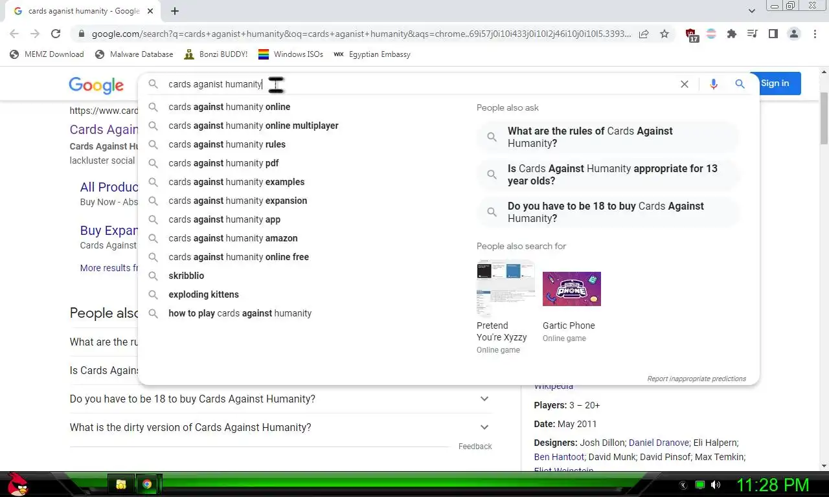
Task: Click the Chrome taskbar icon
Action: tap(147, 484)
